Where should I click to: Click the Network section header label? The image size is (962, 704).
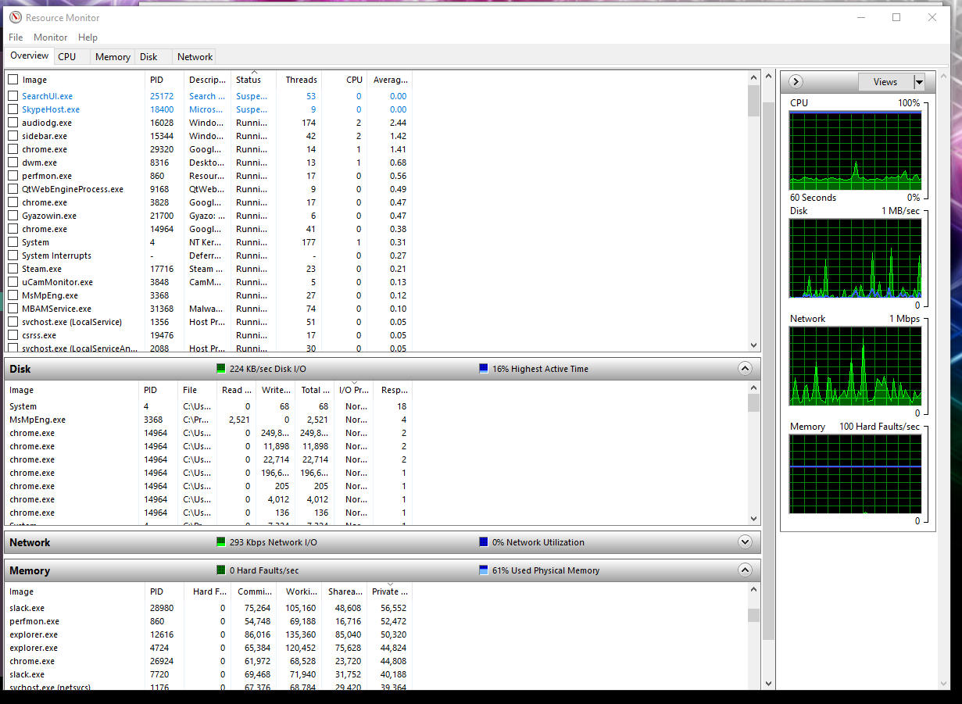pos(30,542)
